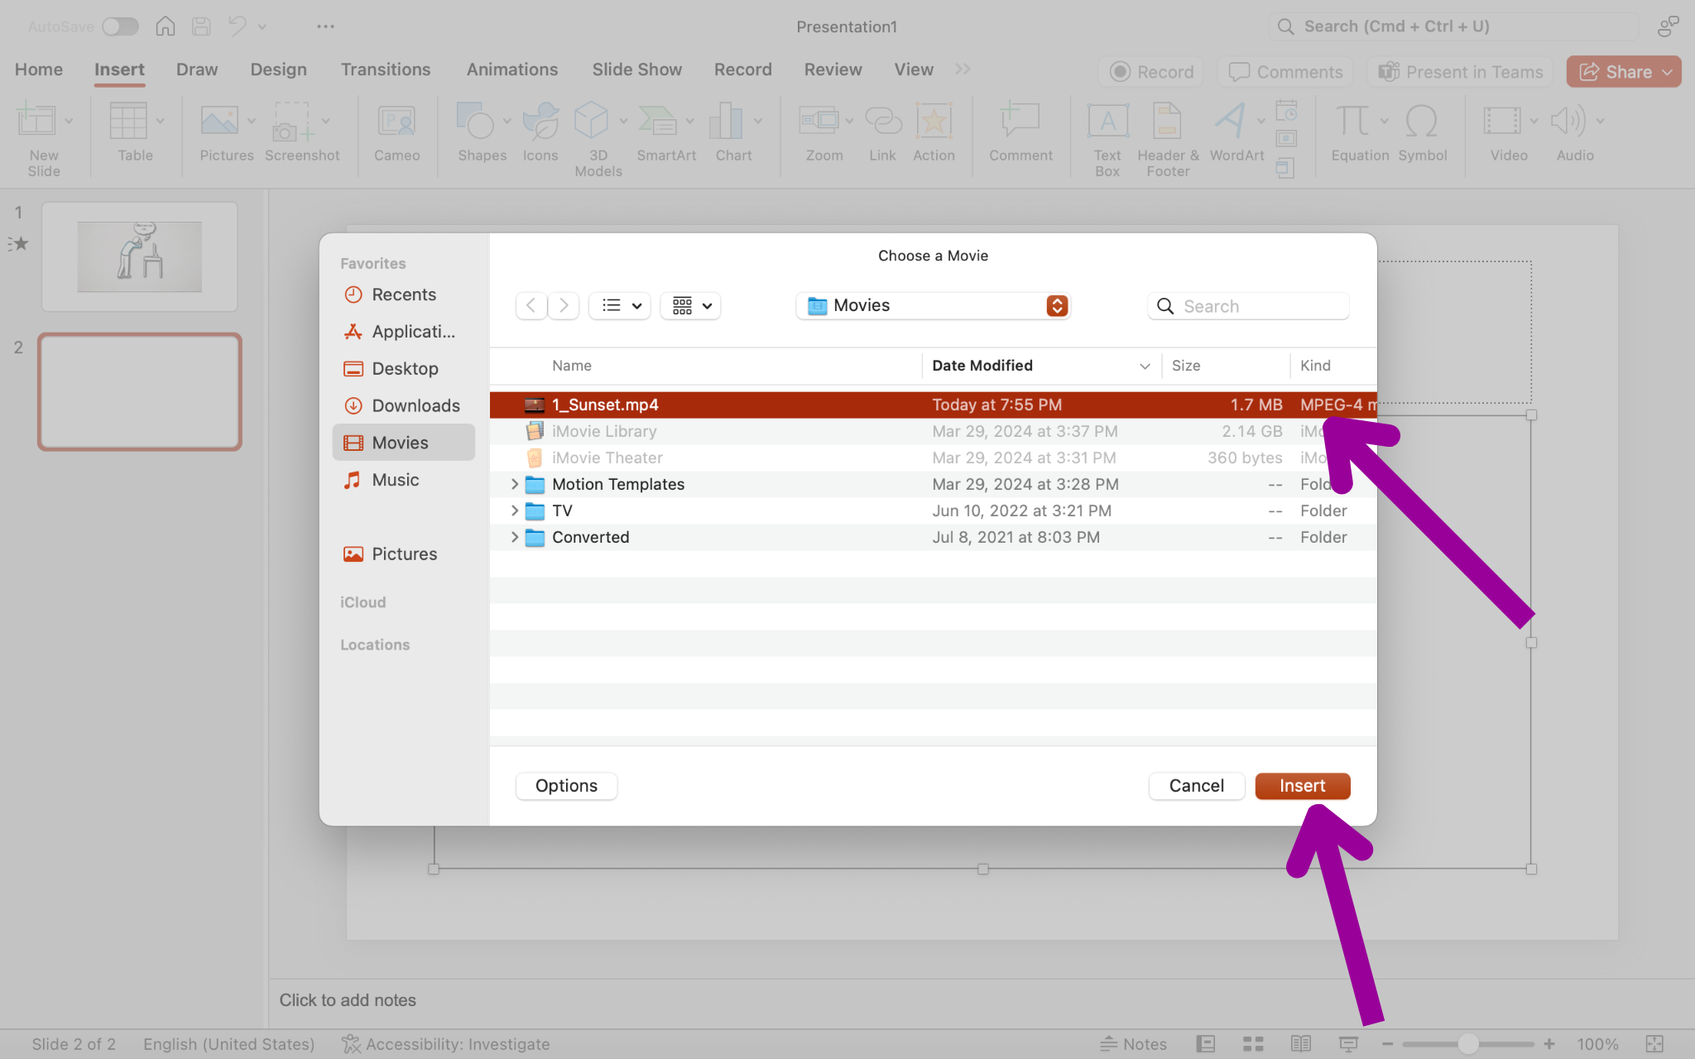1695x1059 pixels.
Task: Click the Audio ribbon icon
Action: click(1568, 122)
